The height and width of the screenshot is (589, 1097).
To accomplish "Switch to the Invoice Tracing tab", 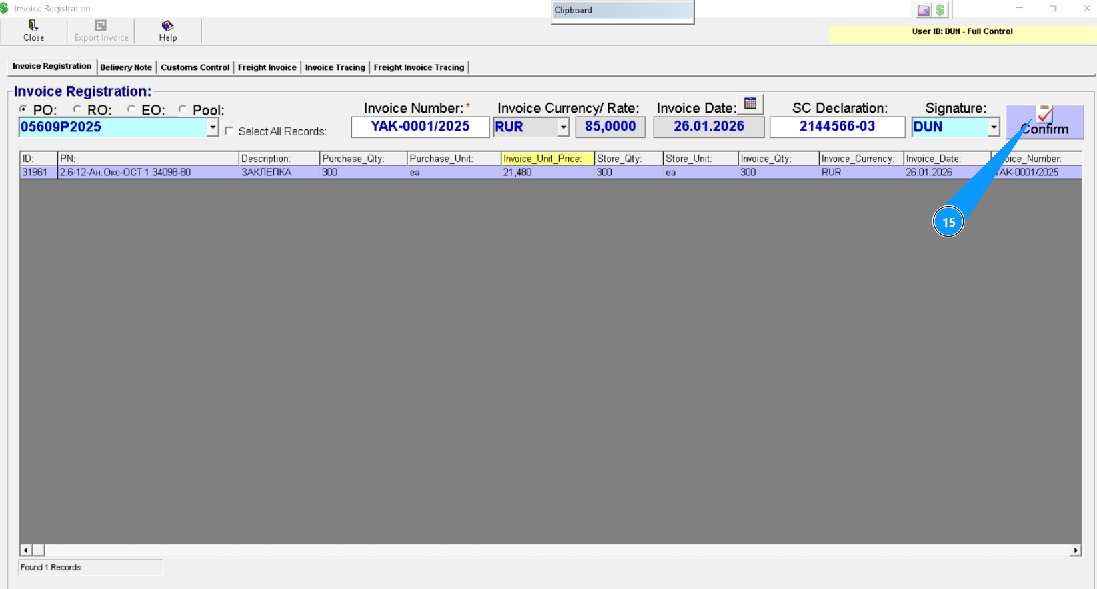I will pyautogui.click(x=335, y=67).
